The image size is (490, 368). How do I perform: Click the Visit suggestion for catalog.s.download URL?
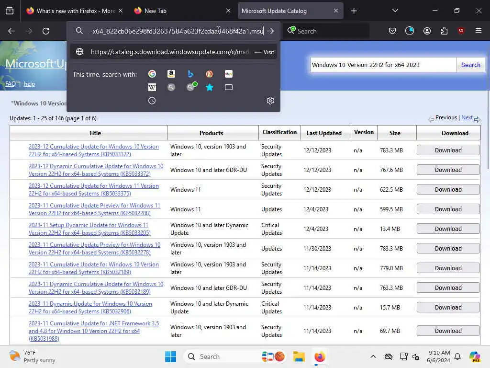[174, 52]
